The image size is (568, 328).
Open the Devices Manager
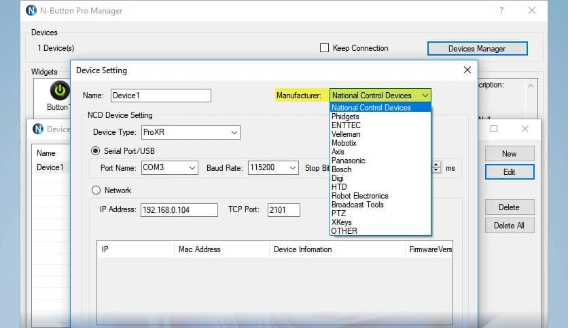click(x=476, y=48)
